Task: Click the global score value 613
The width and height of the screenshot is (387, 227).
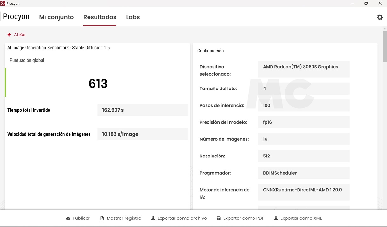Action: 98,84
